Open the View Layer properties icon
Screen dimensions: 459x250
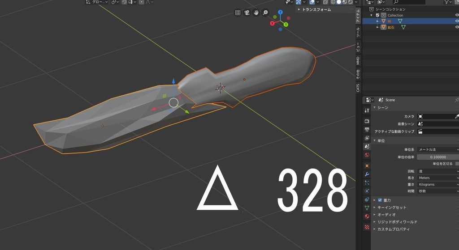tap(367, 138)
